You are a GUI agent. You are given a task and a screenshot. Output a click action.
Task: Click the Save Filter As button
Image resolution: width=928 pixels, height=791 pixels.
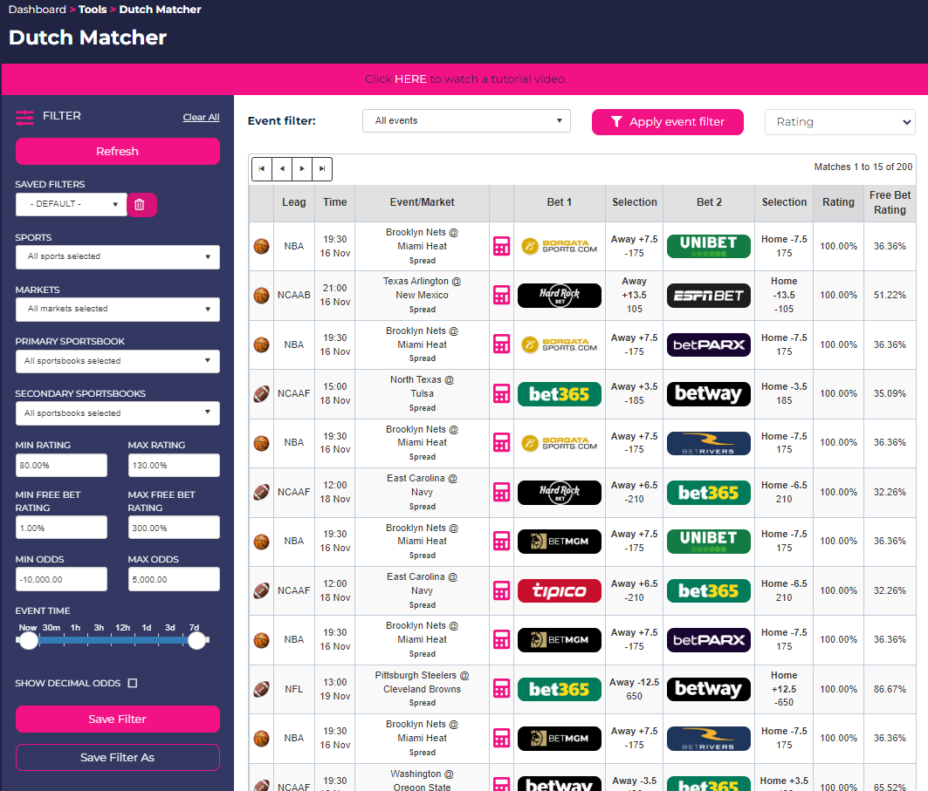tap(118, 757)
